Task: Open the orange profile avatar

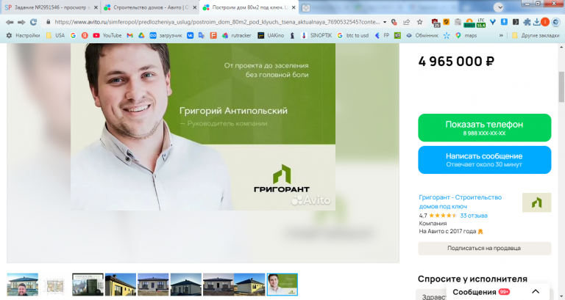Action: (x=545, y=22)
